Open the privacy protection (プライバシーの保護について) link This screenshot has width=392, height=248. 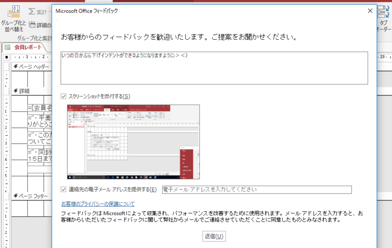click(98, 204)
